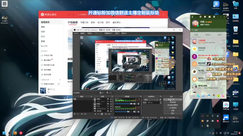Click the 滤镜 filters button above the Sources panel

pyautogui.click(x=109, y=93)
